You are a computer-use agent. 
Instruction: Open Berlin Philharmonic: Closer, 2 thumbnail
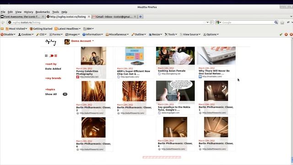93,91
